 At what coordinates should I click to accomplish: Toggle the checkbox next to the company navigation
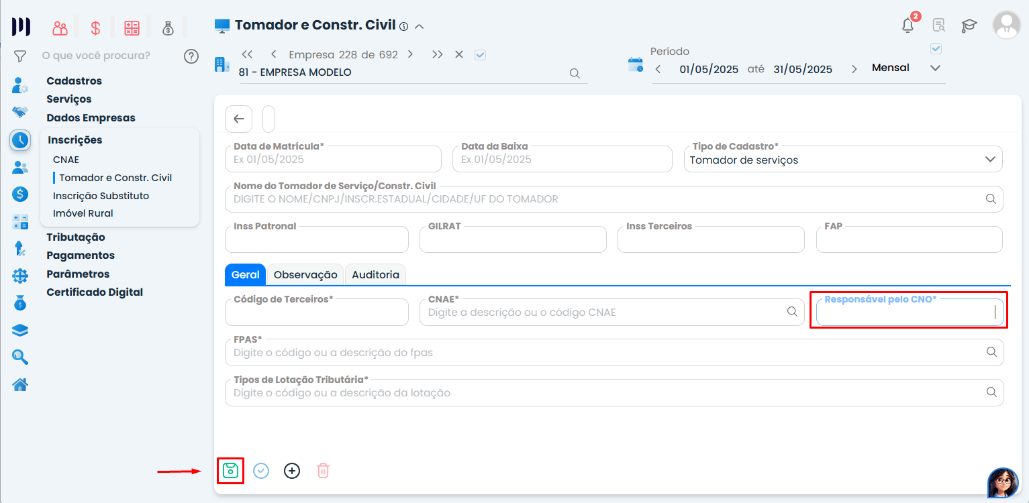click(x=480, y=55)
